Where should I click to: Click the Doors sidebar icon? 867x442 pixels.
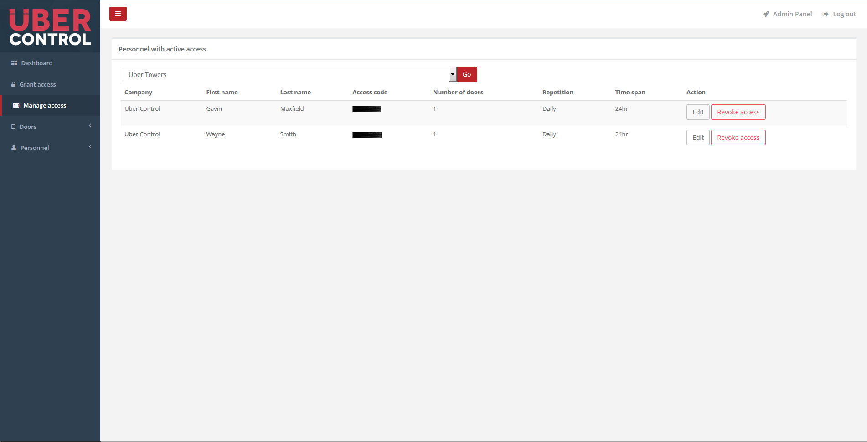point(14,127)
